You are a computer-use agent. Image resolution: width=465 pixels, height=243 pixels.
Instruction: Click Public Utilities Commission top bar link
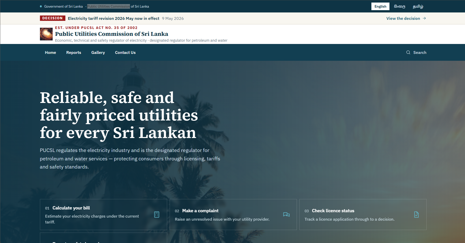[109, 6]
